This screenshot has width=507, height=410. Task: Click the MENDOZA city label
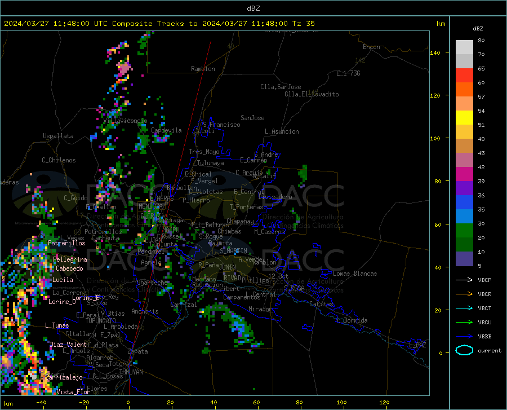[x=150, y=206]
